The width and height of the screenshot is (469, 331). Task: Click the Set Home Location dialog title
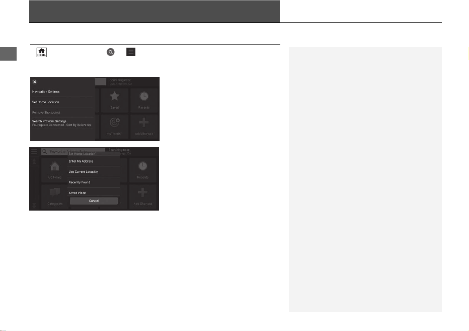82,153
